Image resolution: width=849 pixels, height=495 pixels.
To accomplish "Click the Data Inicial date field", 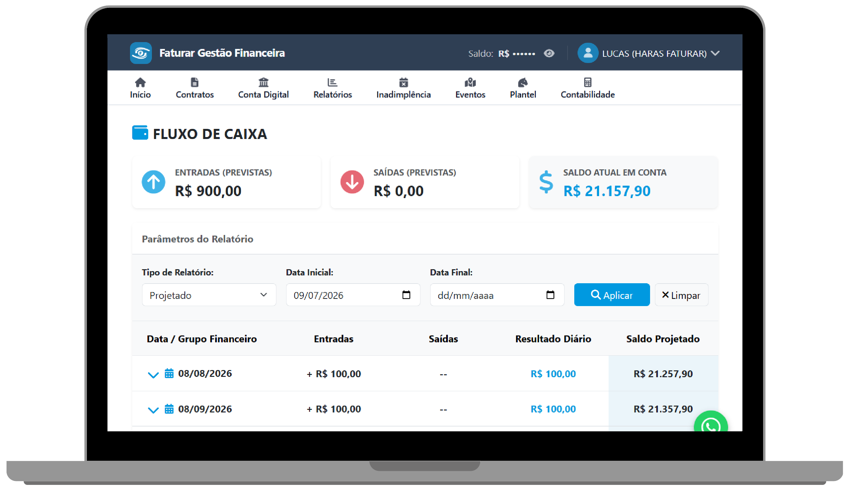I will click(x=353, y=295).
